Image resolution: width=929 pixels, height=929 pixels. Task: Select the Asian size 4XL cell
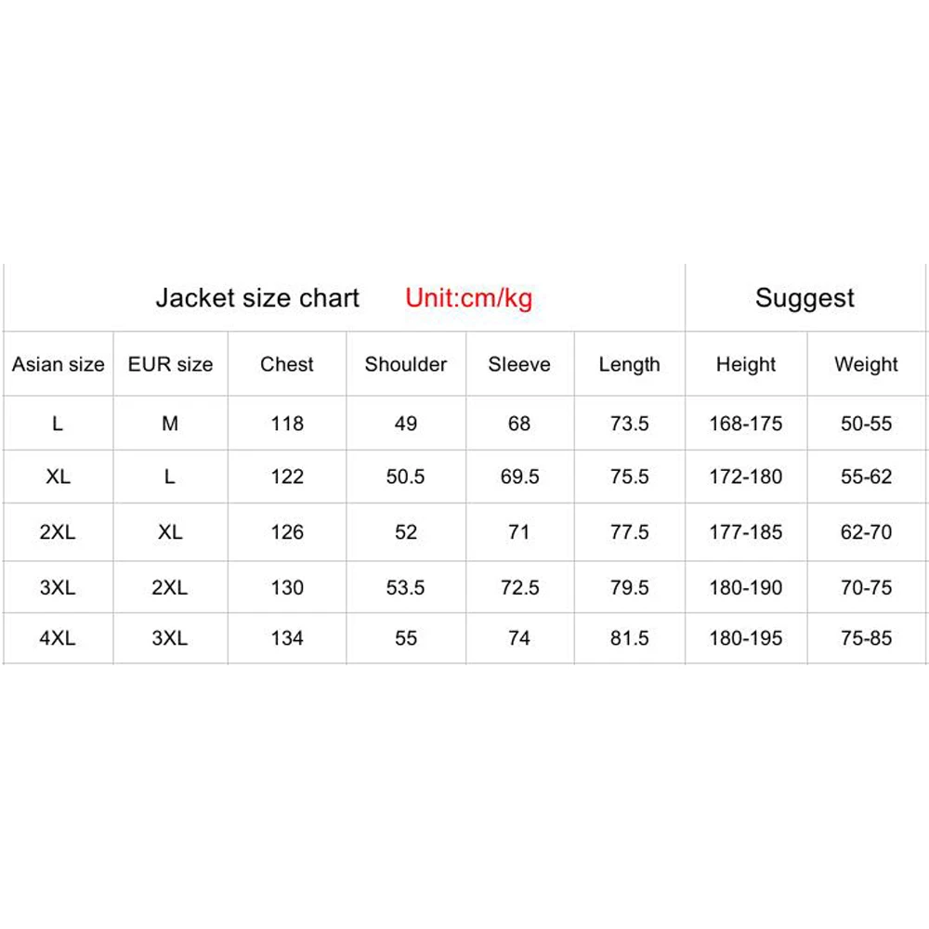pos(59,638)
